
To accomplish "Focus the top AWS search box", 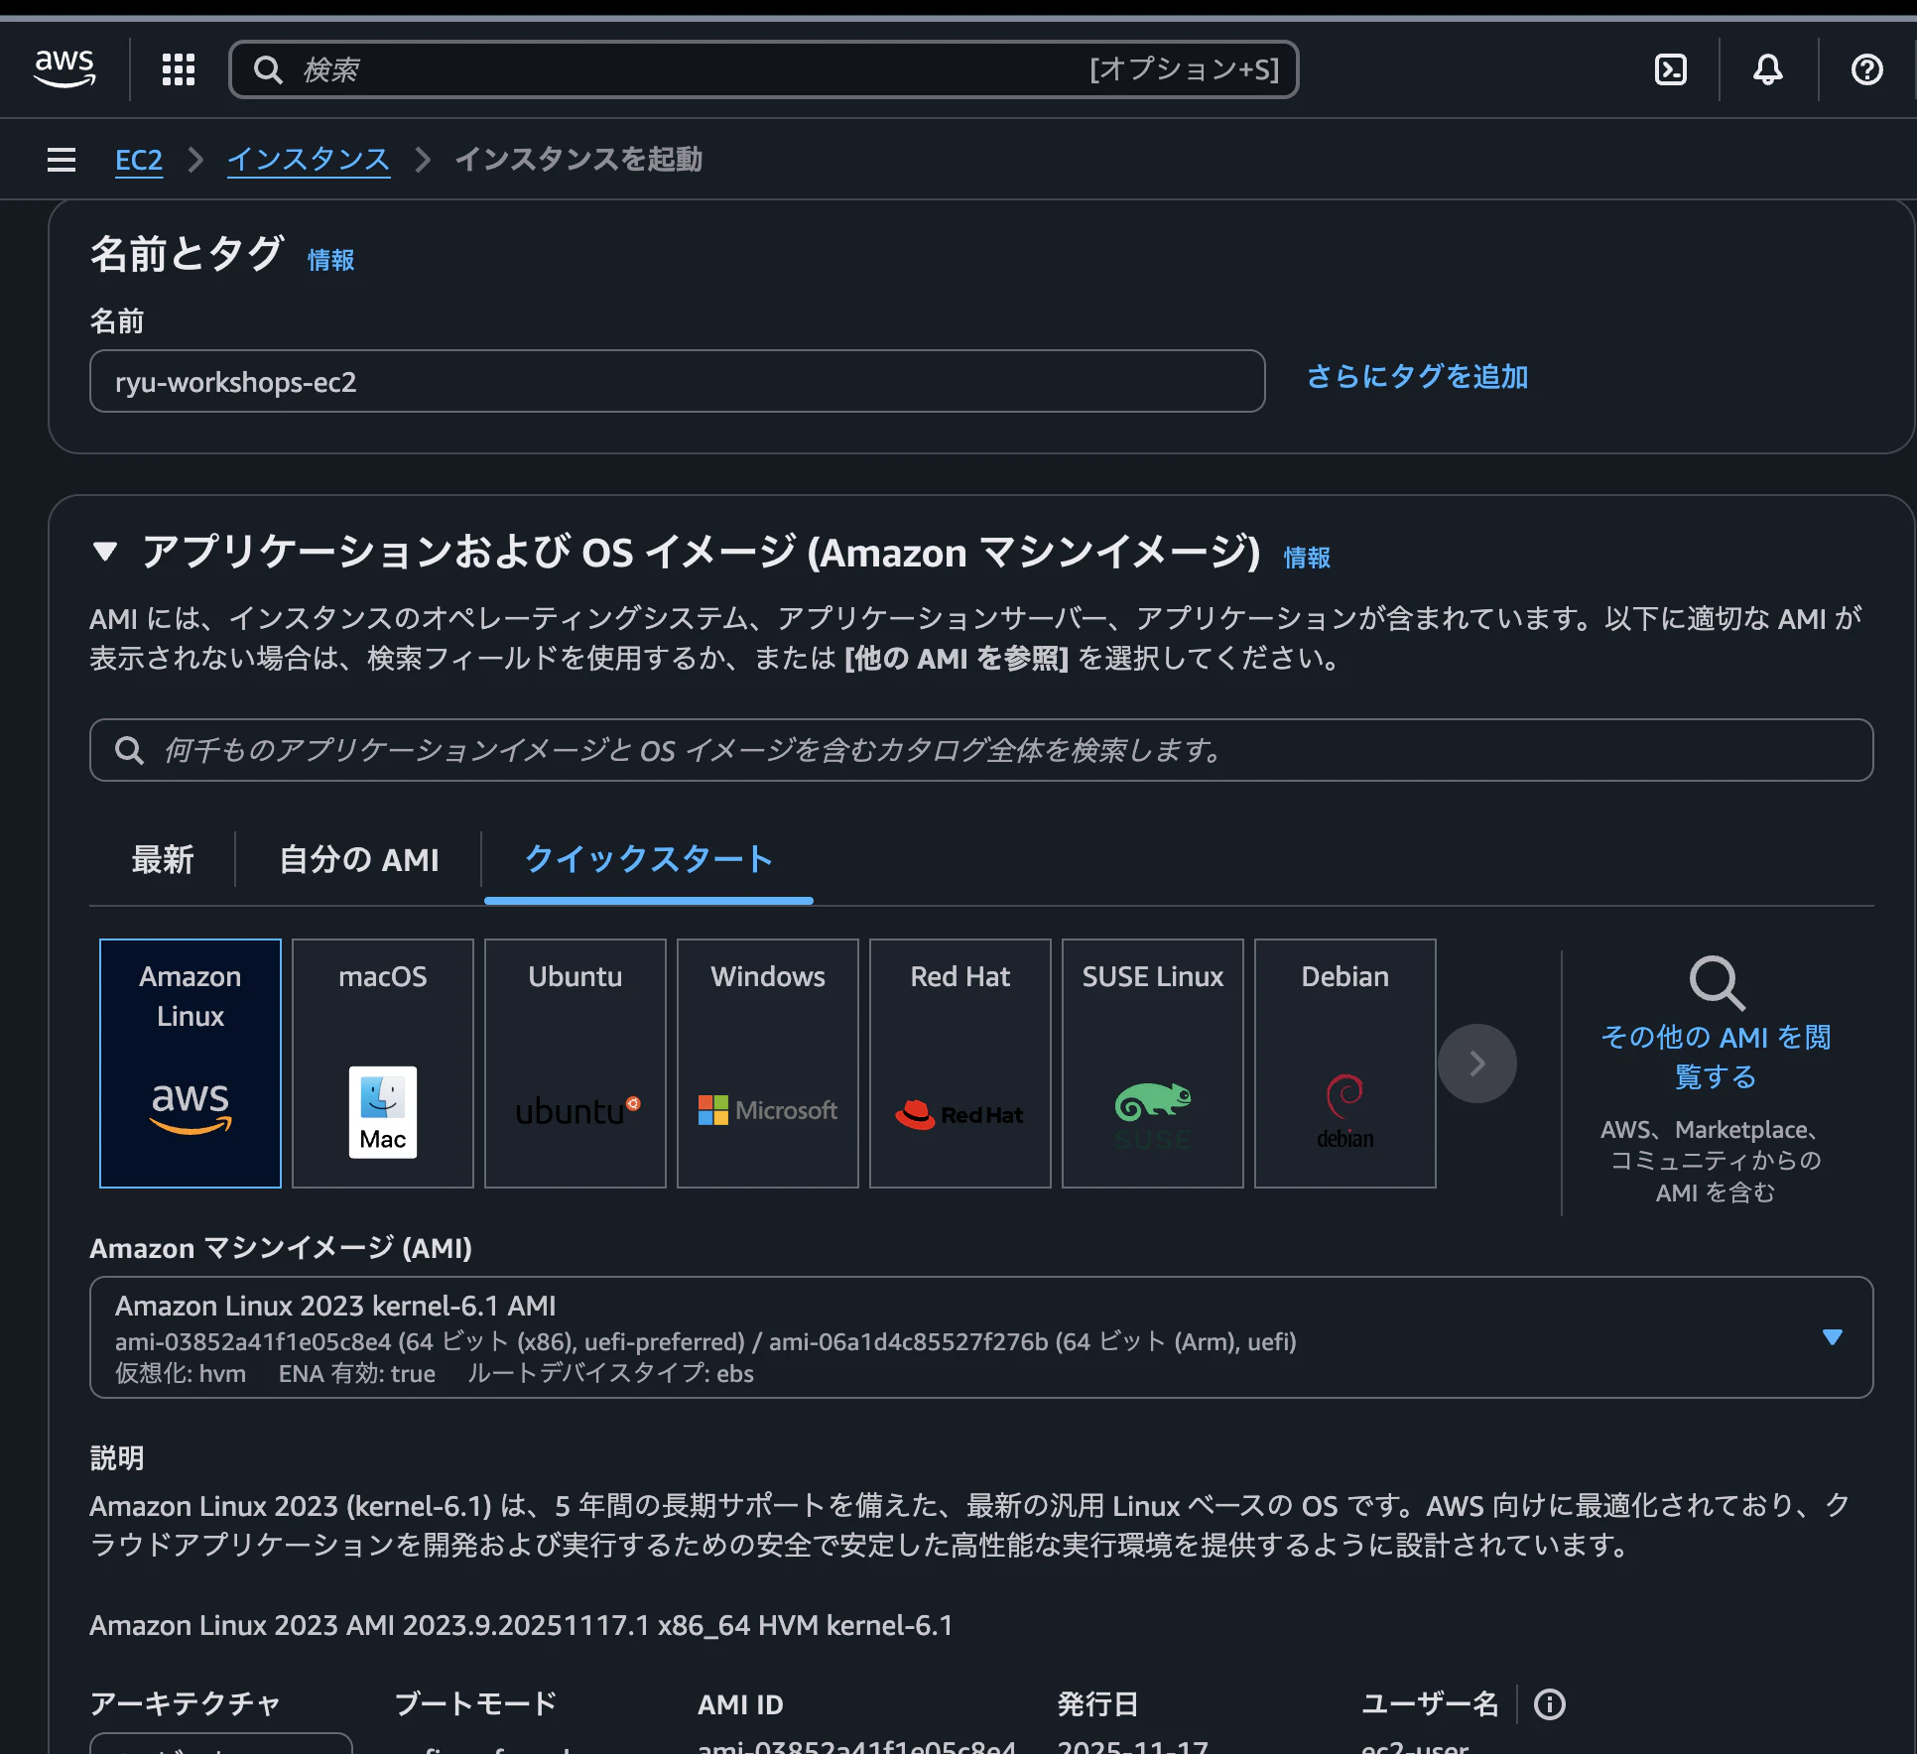I will (764, 69).
